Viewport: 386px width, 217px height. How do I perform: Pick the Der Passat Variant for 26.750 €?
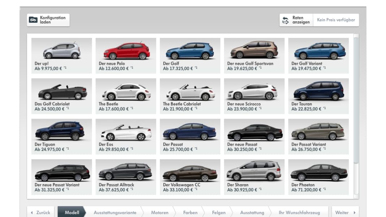(318, 136)
